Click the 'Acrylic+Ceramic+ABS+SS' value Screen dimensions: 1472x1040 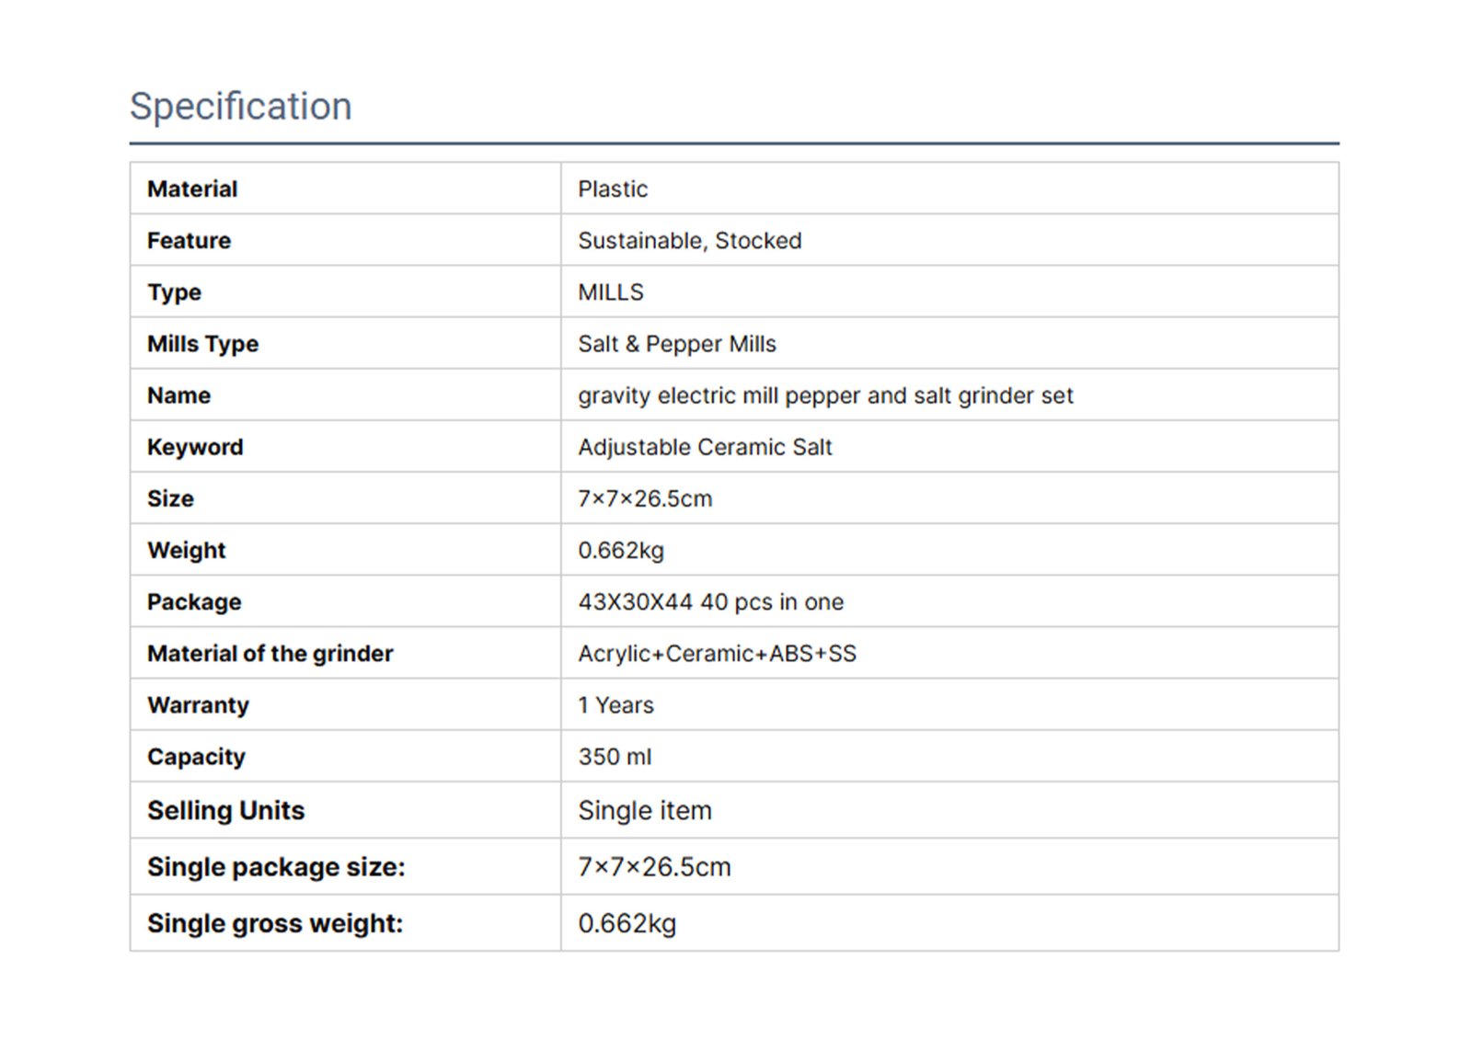pos(717,654)
